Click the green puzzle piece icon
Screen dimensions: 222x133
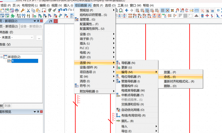click(13, 16)
